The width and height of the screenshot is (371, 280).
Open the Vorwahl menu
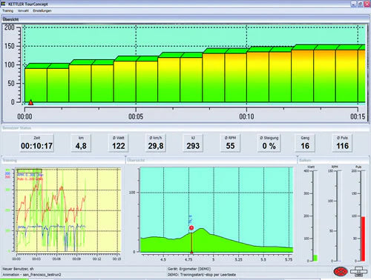click(x=23, y=10)
